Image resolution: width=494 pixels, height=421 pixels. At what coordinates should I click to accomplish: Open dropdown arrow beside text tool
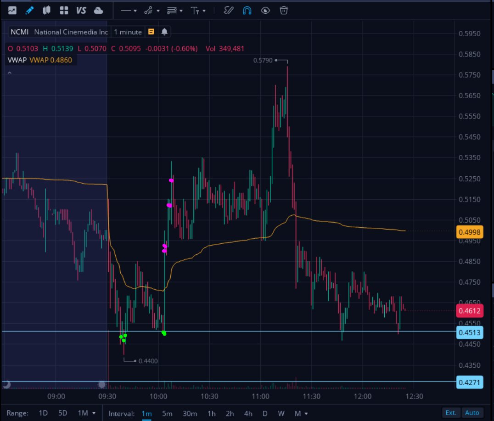click(x=204, y=11)
